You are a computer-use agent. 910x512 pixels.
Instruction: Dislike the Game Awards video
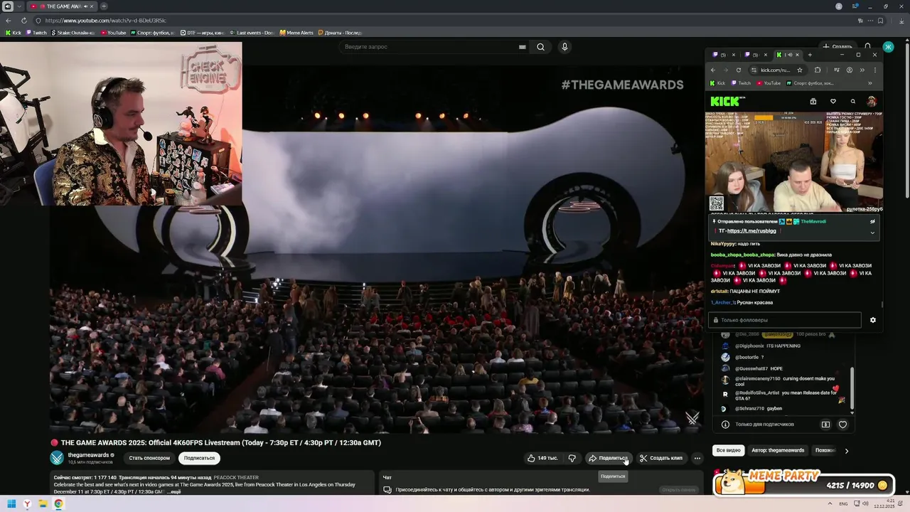572,458
